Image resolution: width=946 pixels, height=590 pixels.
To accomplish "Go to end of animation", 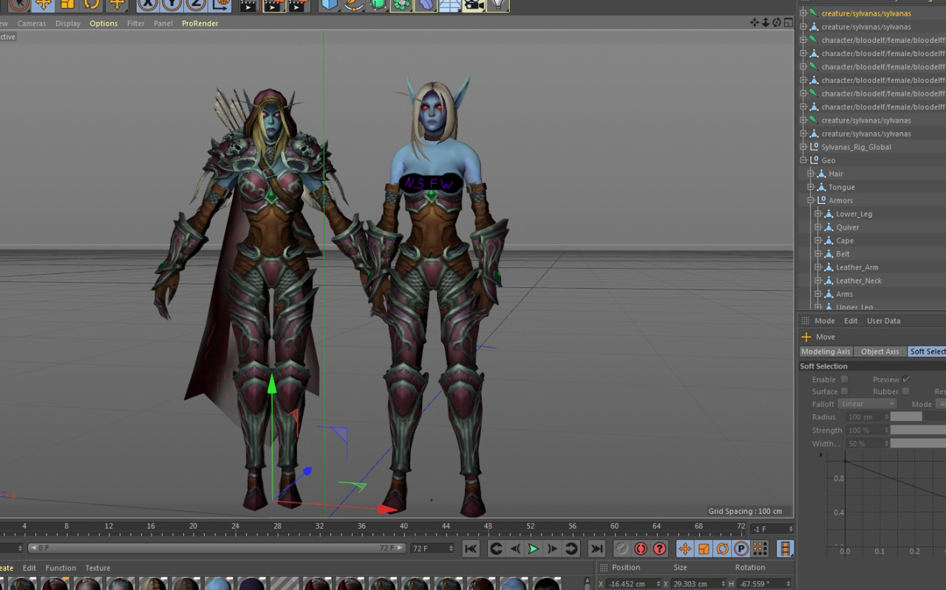I will [596, 549].
